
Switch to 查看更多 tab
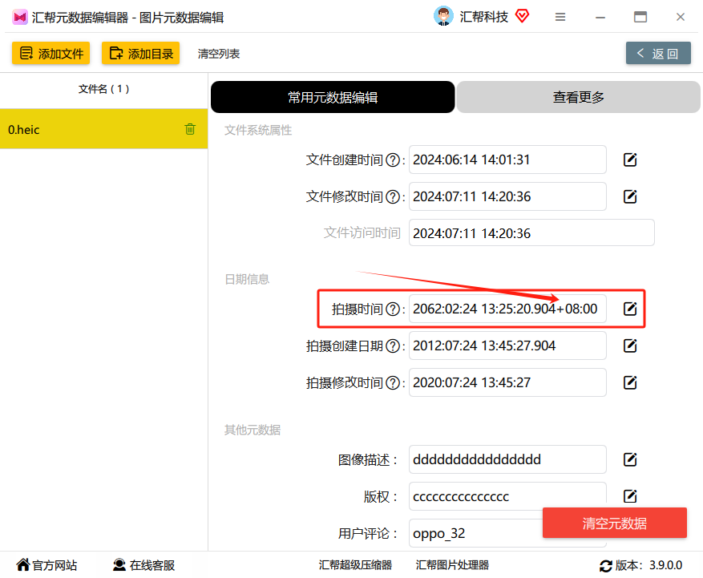pyautogui.click(x=579, y=97)
